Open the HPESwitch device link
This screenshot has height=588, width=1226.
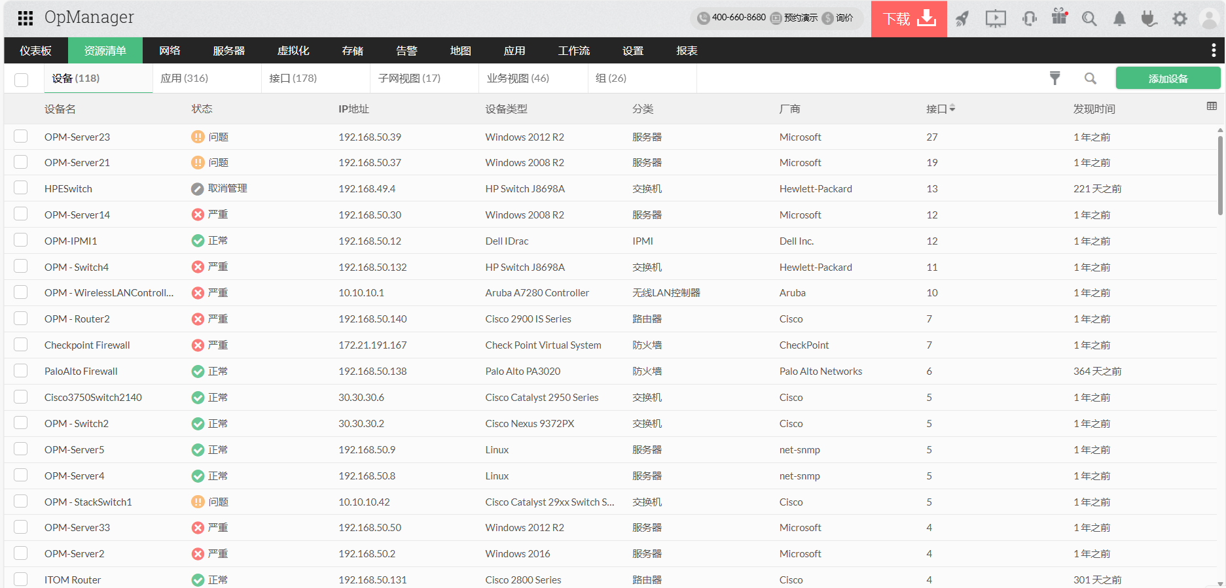[x=68, y=189]
